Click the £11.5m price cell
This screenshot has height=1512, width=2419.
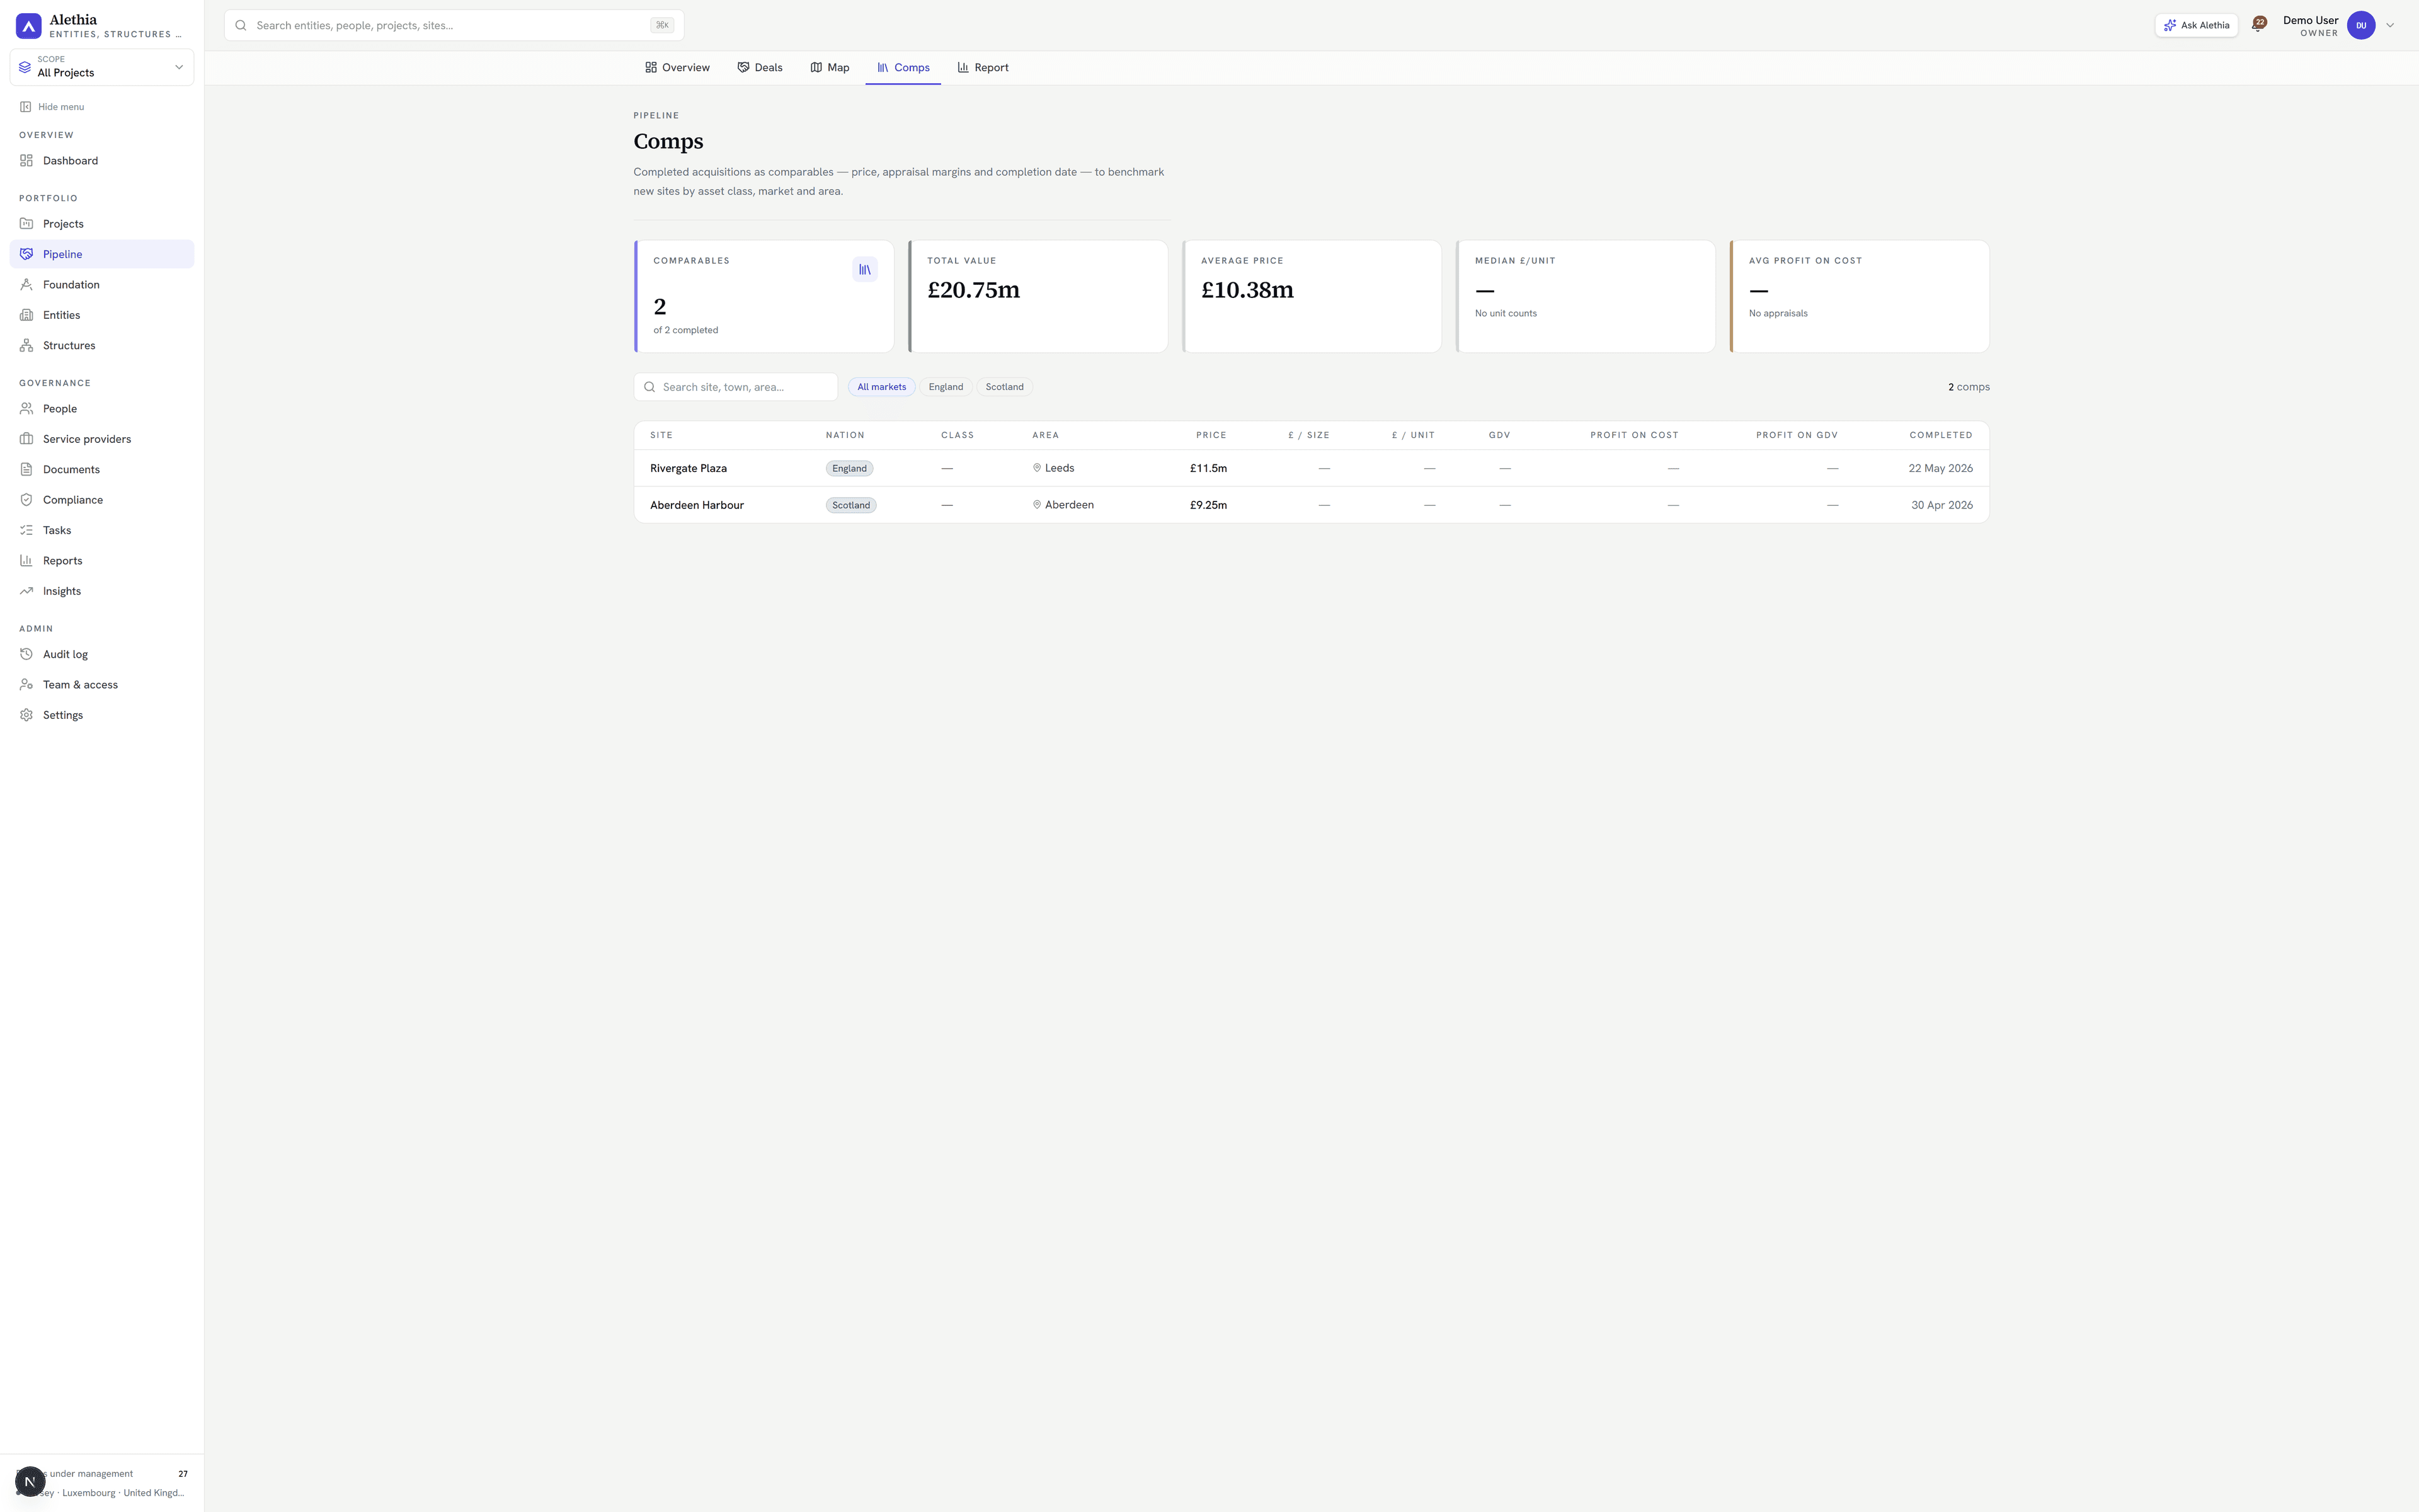click(1208, 468)
